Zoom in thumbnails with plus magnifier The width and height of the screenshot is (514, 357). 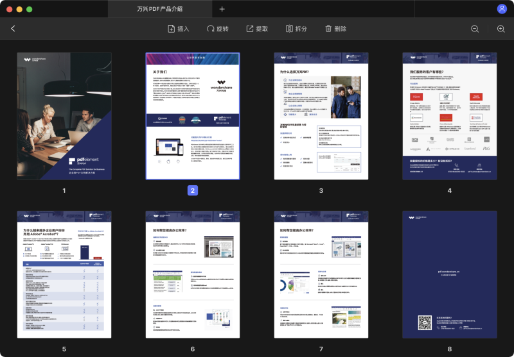(501, 29)
